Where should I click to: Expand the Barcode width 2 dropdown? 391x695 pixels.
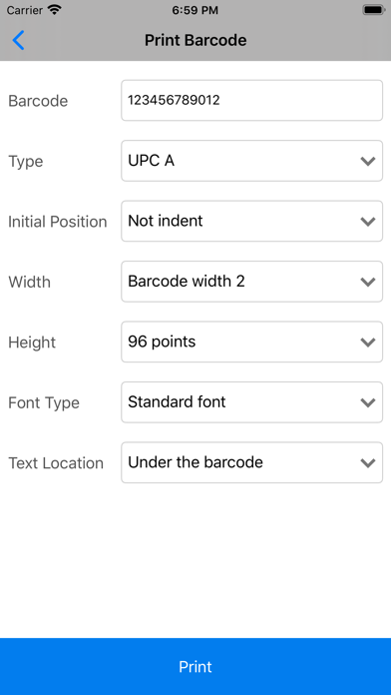click(x=251, y=282)
